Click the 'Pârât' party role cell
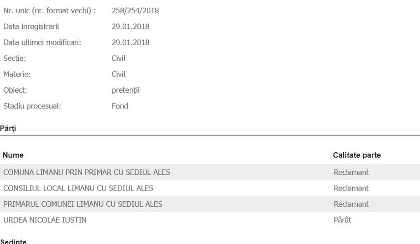This screenshot has width=420, height=244. [342, 220]
